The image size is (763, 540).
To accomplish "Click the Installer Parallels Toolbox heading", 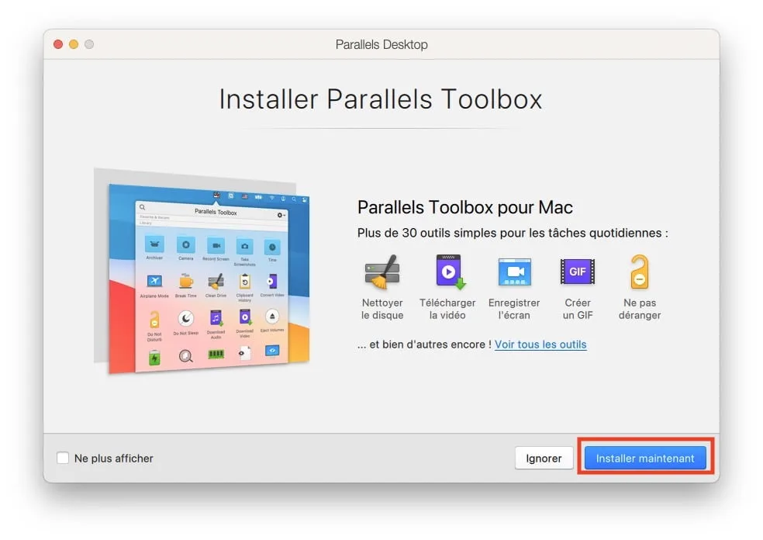I will (x=381, y=99).
